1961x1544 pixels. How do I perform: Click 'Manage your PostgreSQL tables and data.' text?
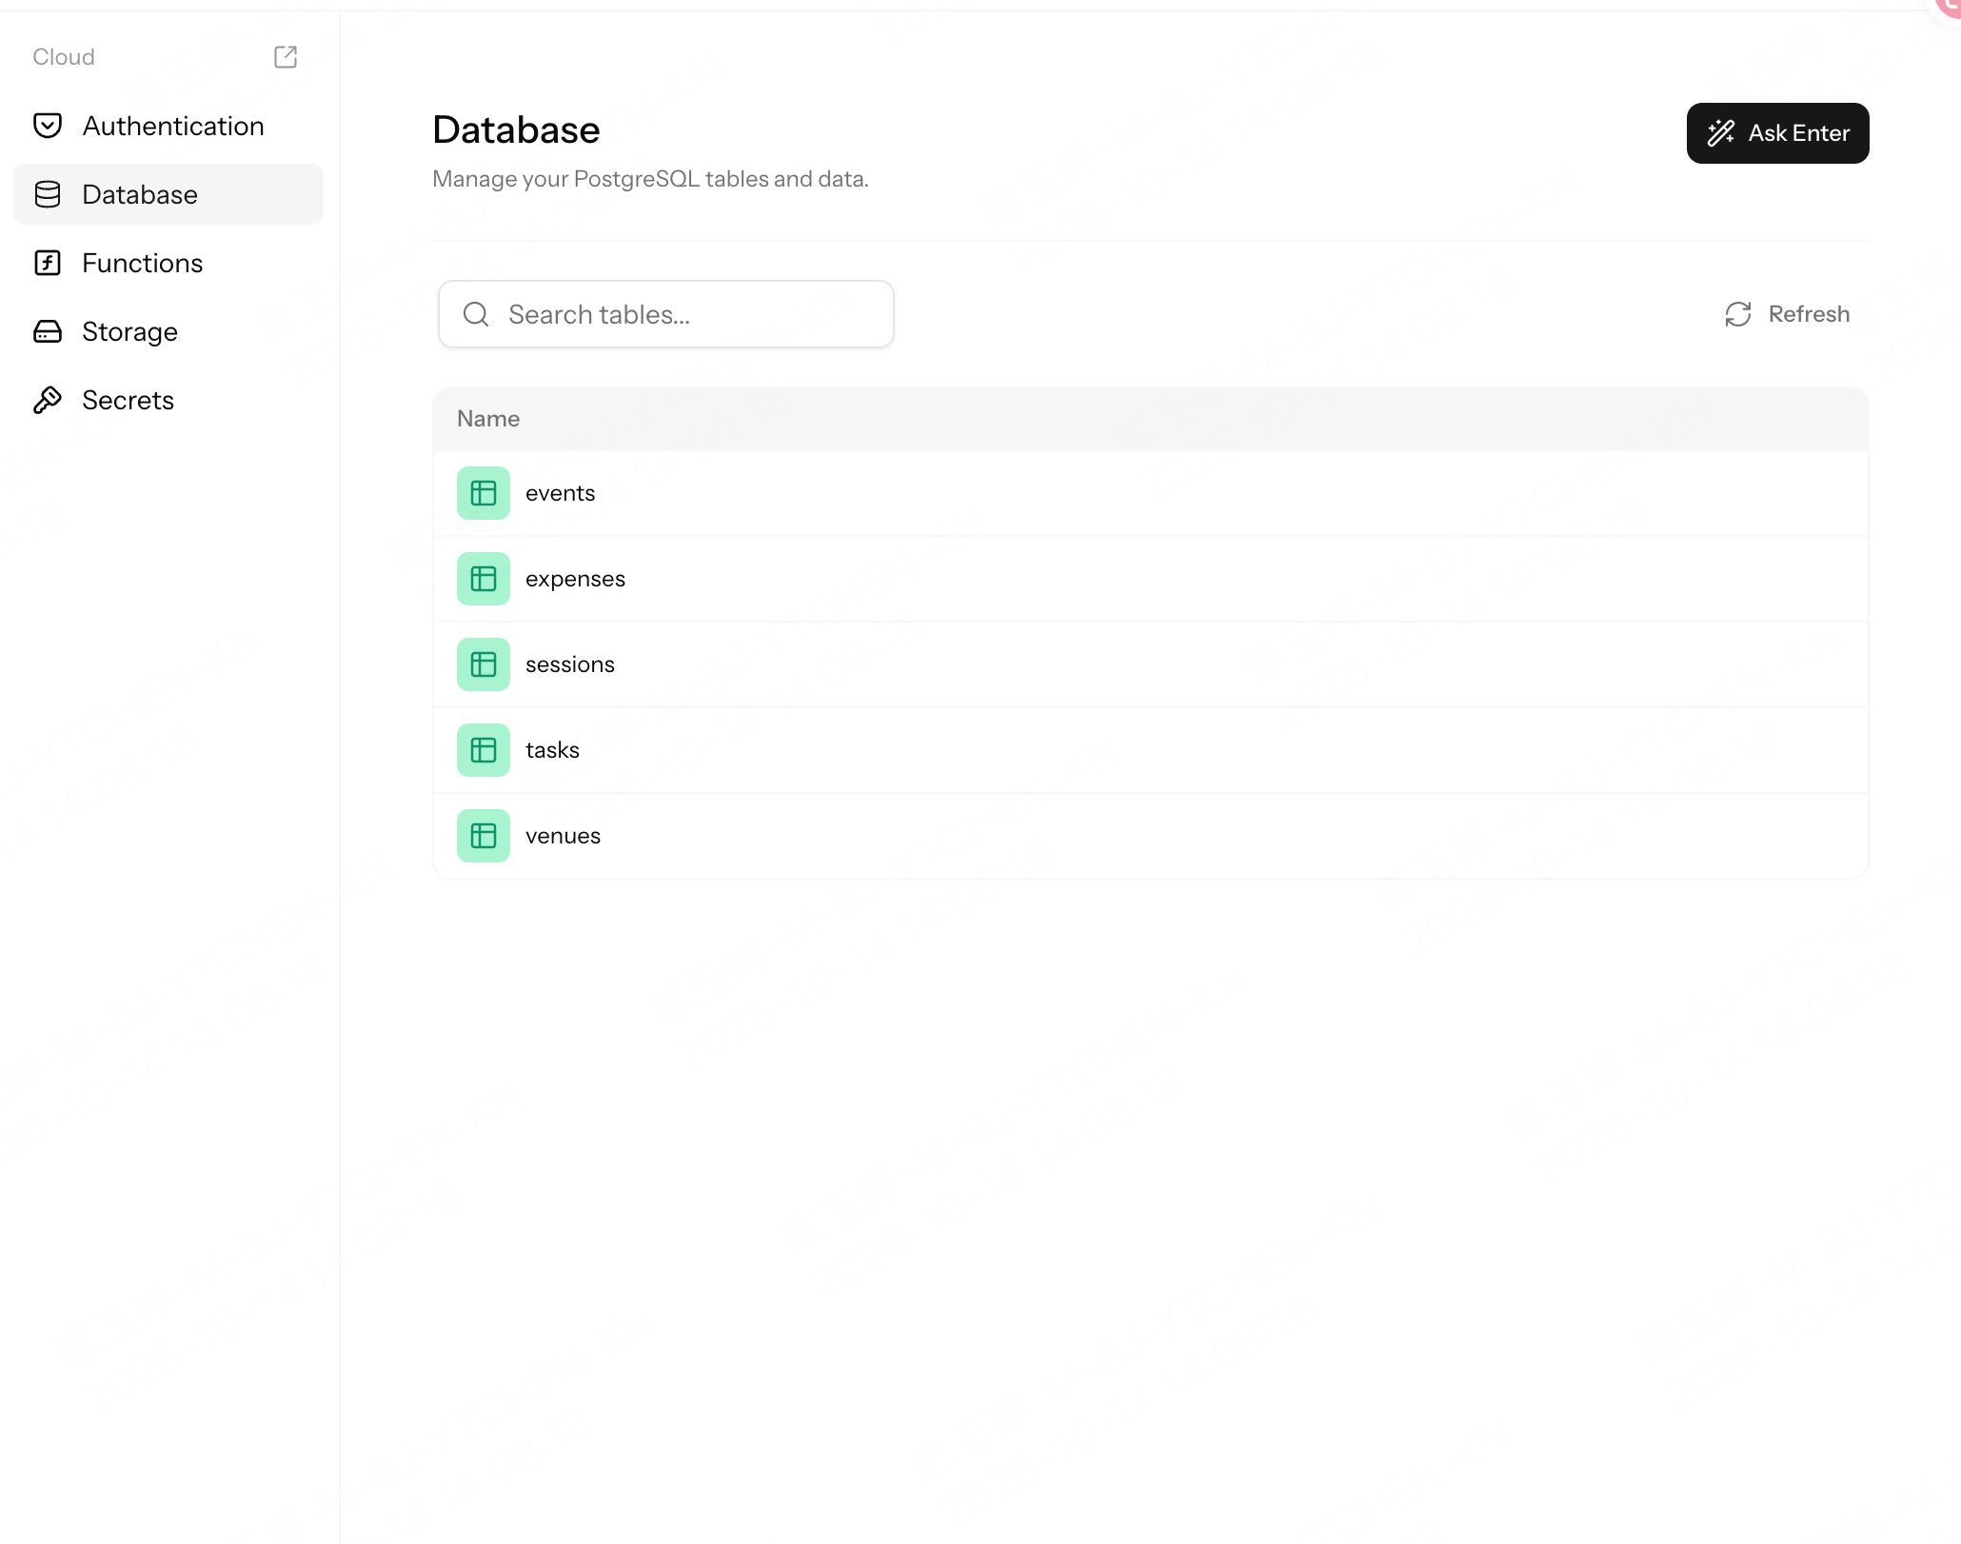pos(650,179)
